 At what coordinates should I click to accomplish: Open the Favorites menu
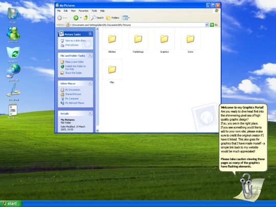pos(83,11)
